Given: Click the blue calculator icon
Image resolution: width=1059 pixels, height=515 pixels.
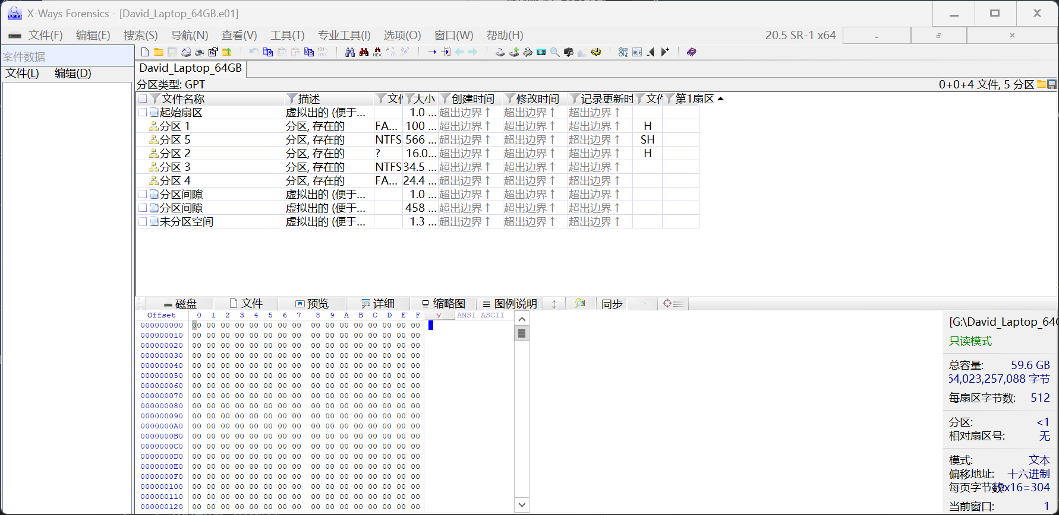Looking at the screenshot, I should pyautogui.click(x=541, y=52).
